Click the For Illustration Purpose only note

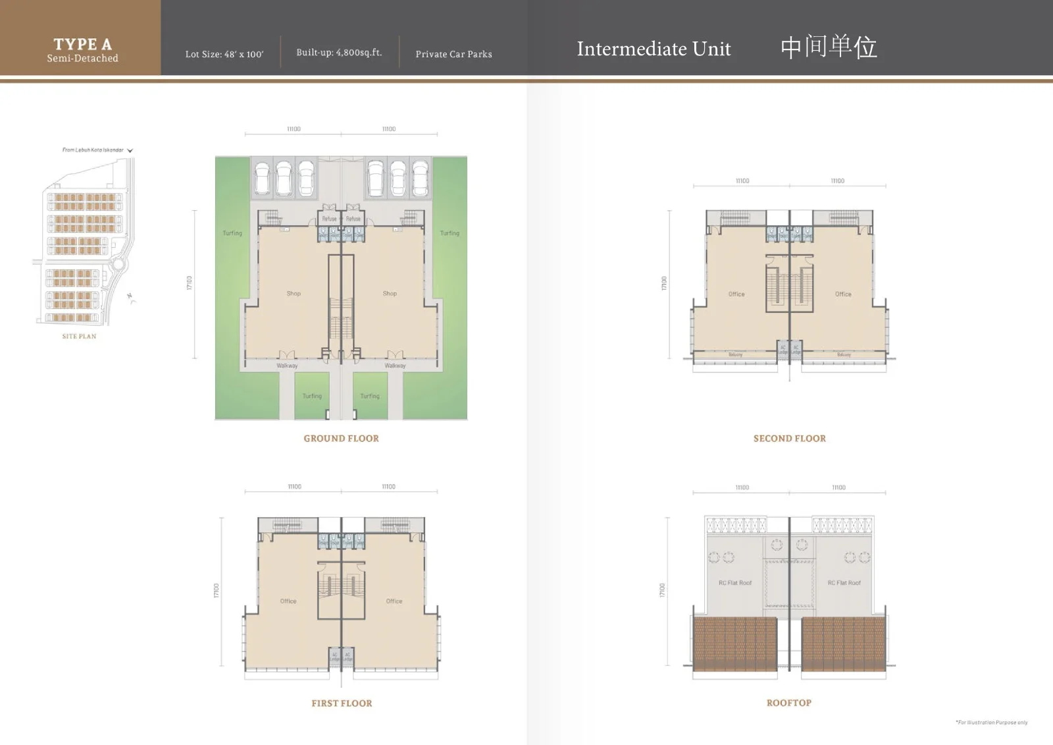click(x=992, y=723)
